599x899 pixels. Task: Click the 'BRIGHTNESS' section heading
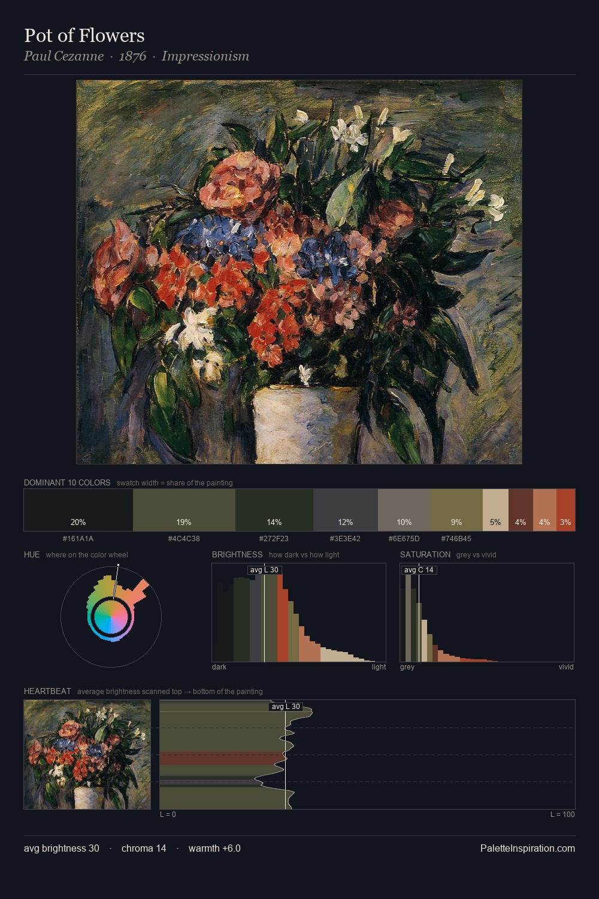point(237,554)
